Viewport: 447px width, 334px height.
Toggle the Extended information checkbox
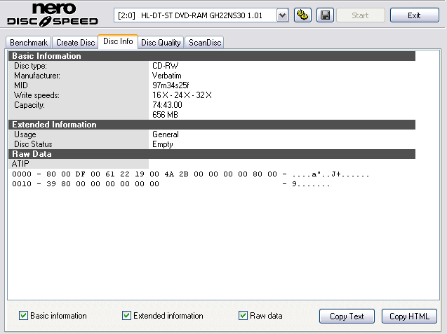click(x=127, y=316)
